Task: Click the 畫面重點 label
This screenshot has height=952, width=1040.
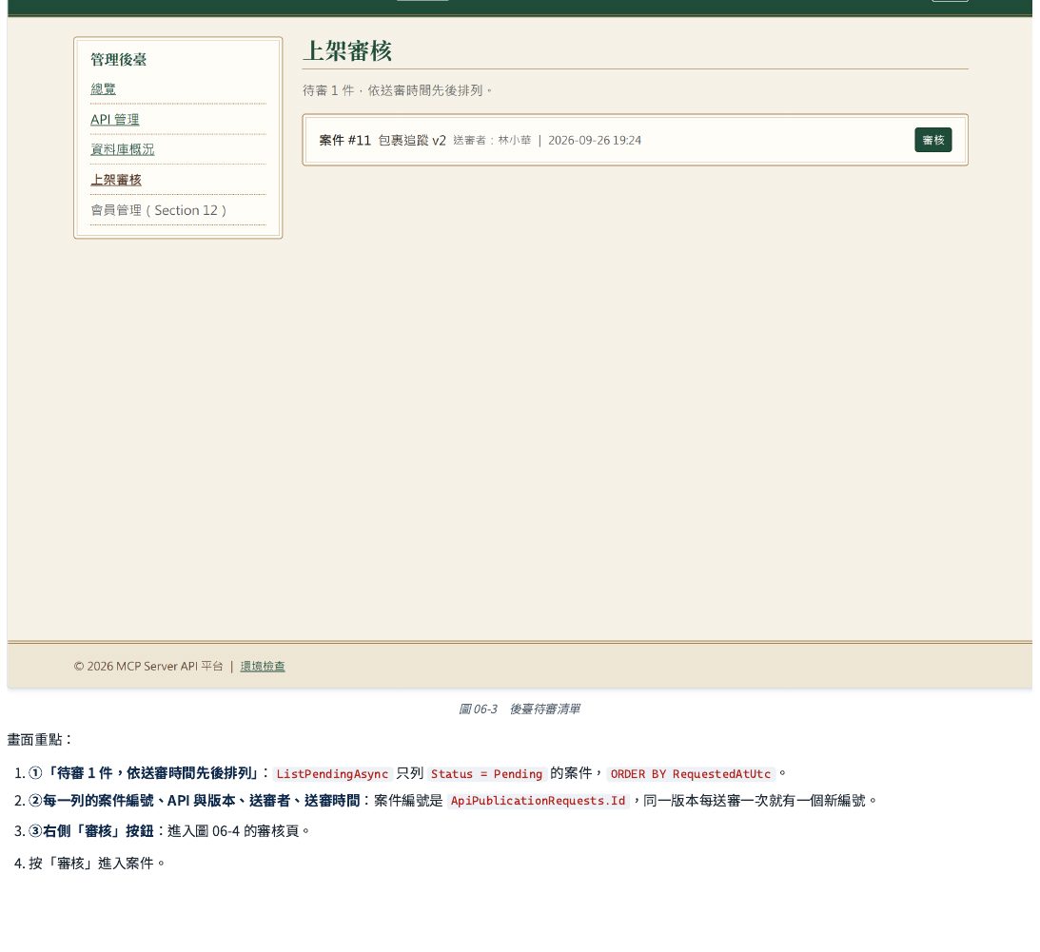Action: (x=39, y=740)
